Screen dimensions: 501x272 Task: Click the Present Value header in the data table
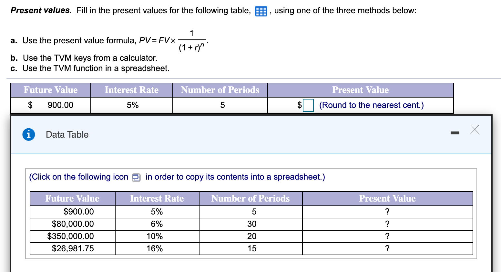coord(387,198)
